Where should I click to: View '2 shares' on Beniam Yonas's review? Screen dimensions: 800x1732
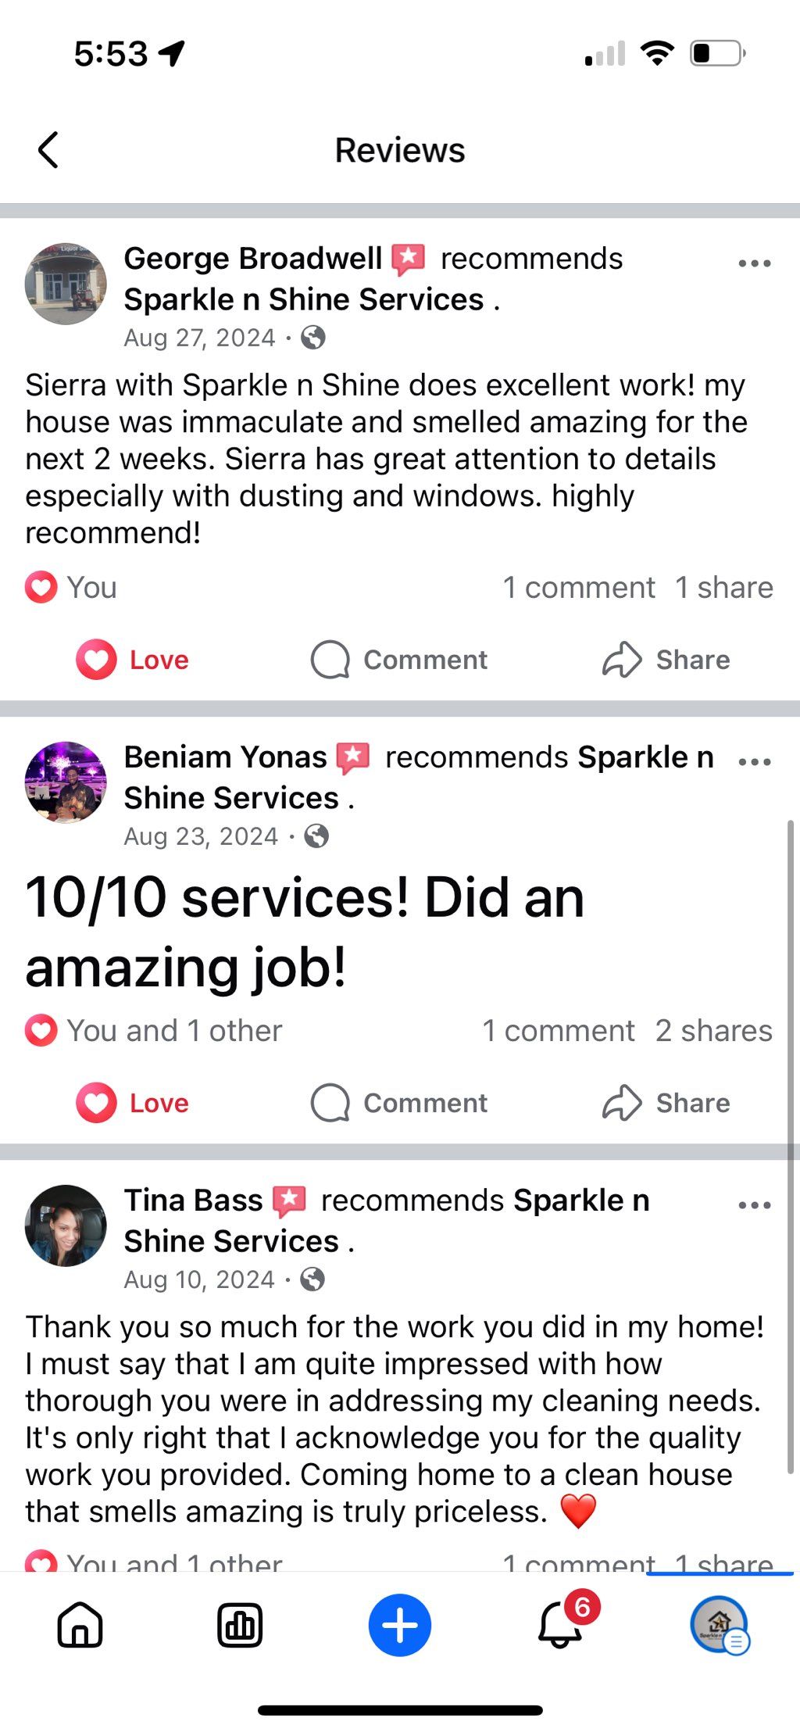click(x=713, y=1031)
